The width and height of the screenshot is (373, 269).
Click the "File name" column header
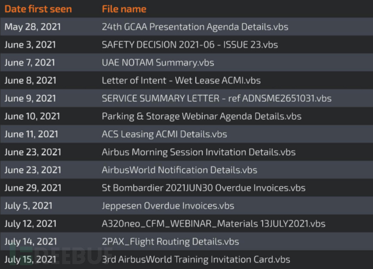(124, 9)
